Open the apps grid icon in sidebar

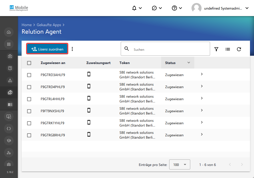tap(9, 44)
